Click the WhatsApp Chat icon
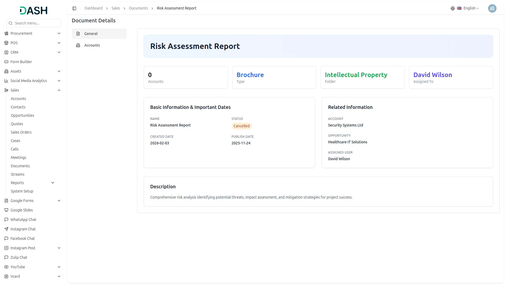Screen dimensions: 506x284 [6, 220]
